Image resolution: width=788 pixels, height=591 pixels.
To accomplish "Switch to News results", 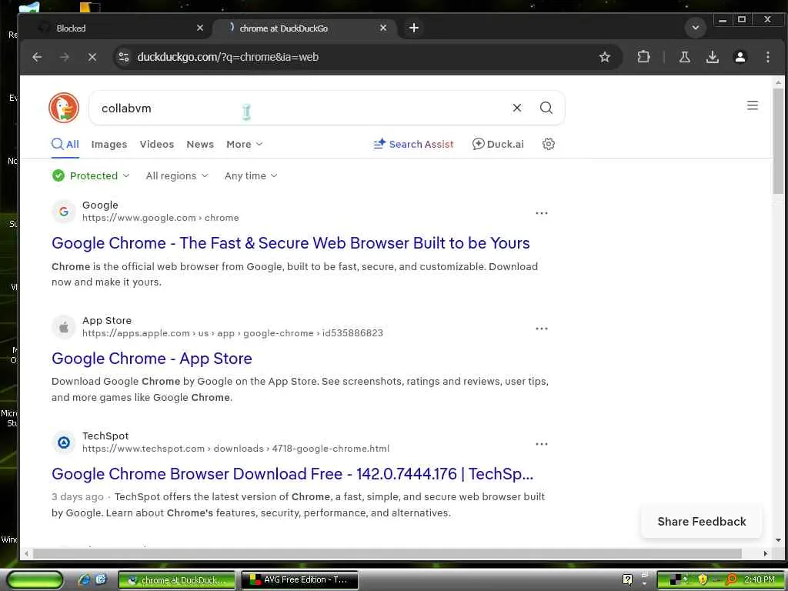I will tap(200, 144).
